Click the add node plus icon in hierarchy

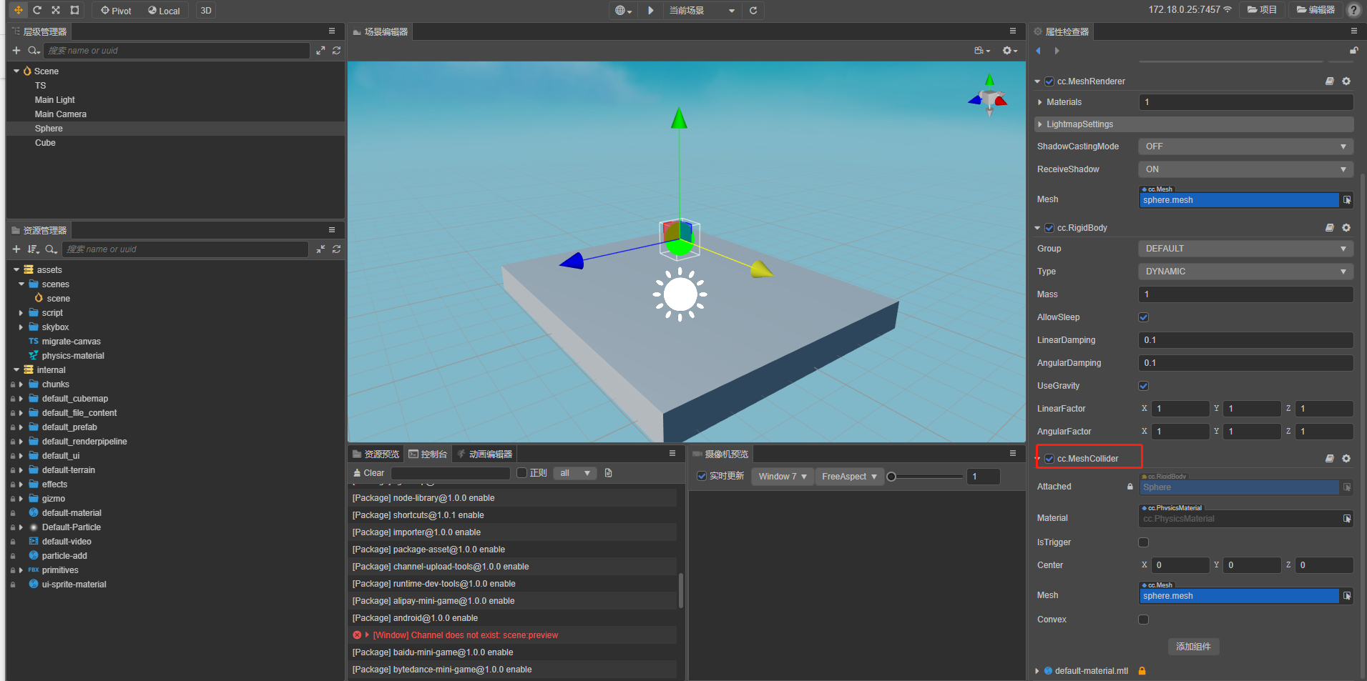(x=16, y=51)
